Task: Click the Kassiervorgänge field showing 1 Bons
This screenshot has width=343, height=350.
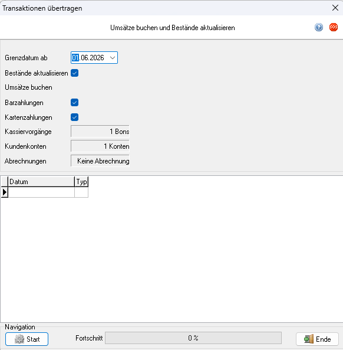Action: coord(100,131)
